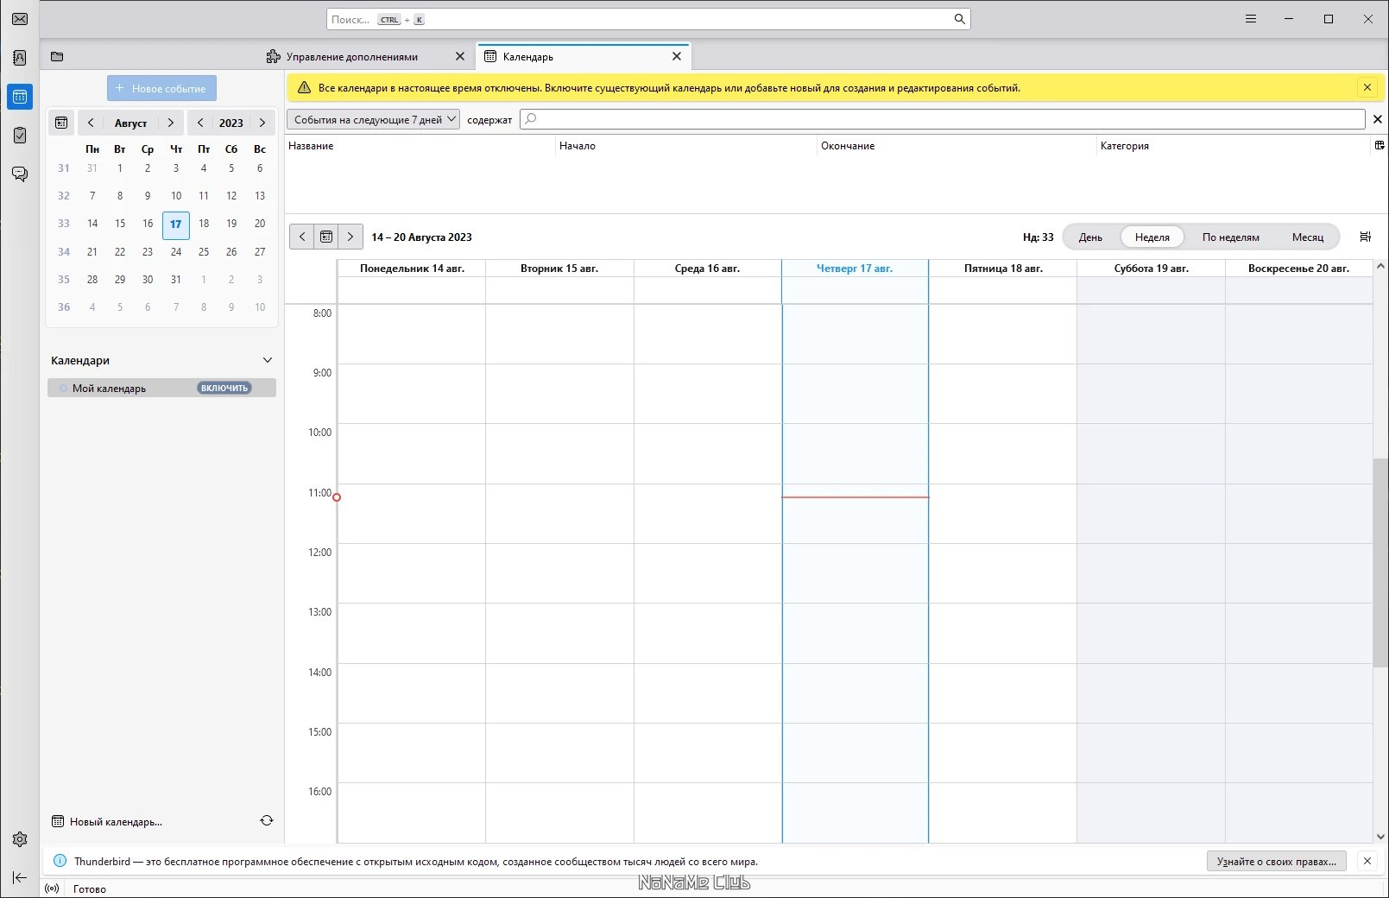The height and width of the screenshot is (898, 1389).
Task: Go to previous week in main view
Action: [x=301, y=237]
